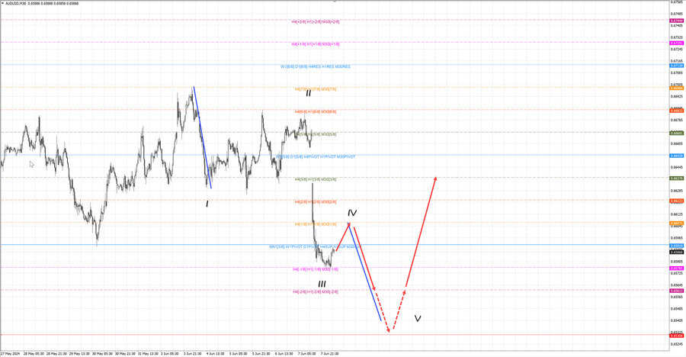Select the wave IV text label
This screenshot has width=686, height=357.
point(352,213)
